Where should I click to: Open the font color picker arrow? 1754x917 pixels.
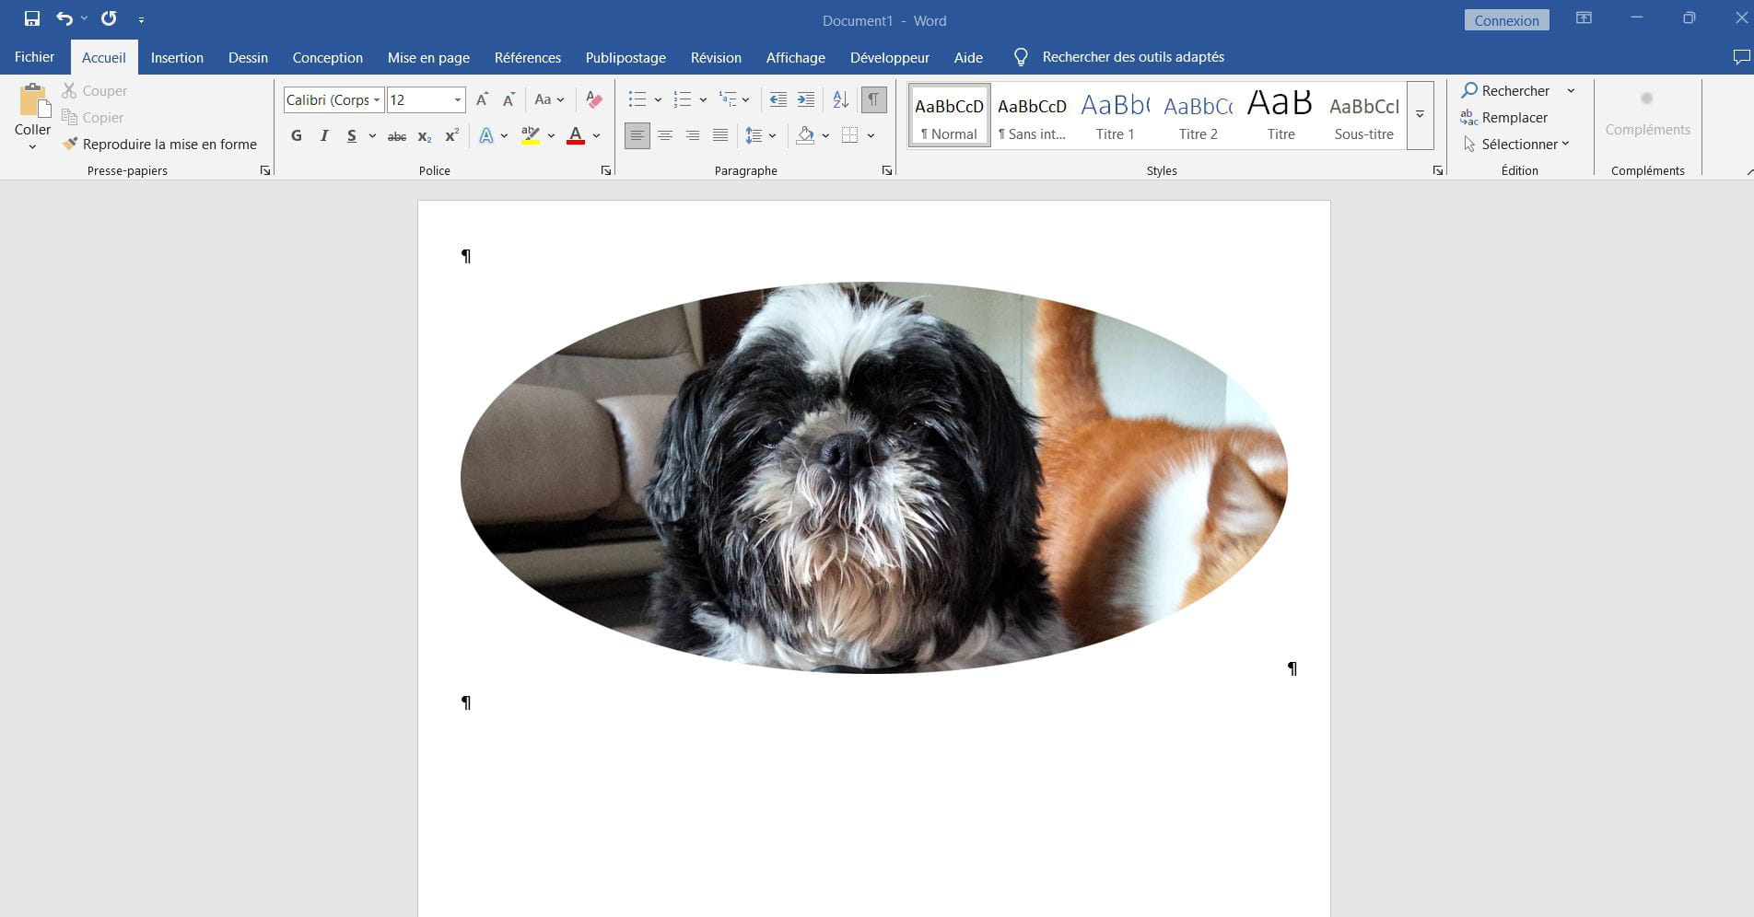pos(597,136)
